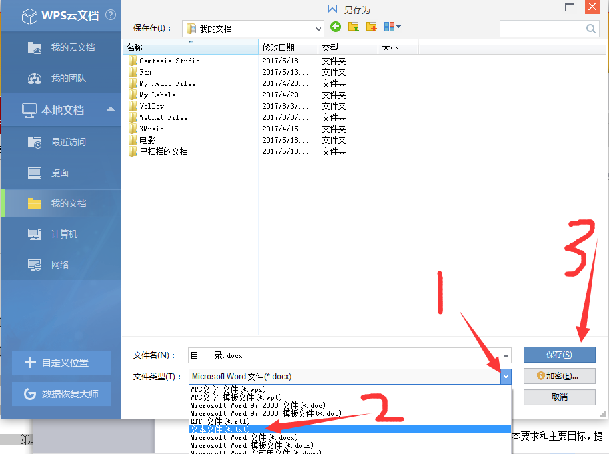Click the 网络 globe icon
Screen dimensions: 609x454
pyautogui.click(x=35, y=265)
